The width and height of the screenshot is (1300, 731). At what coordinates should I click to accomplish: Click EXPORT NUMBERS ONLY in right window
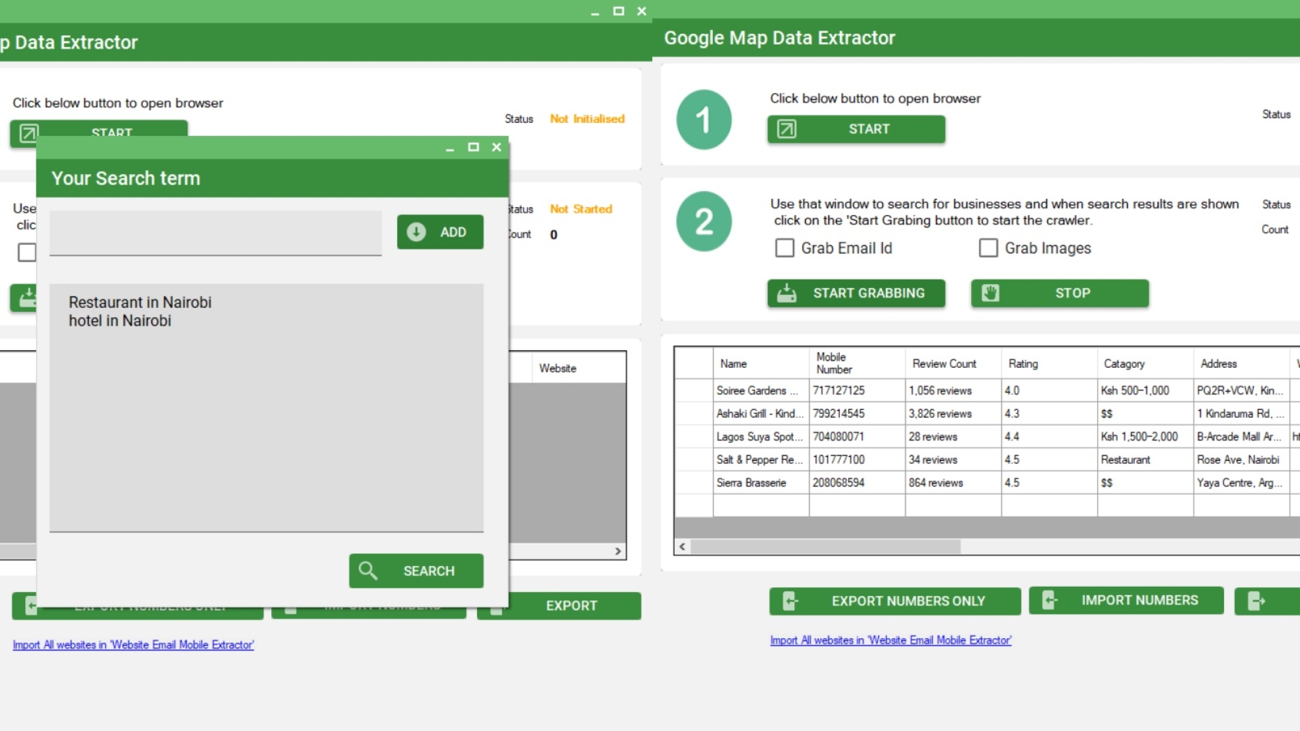(x=895, y=601)
